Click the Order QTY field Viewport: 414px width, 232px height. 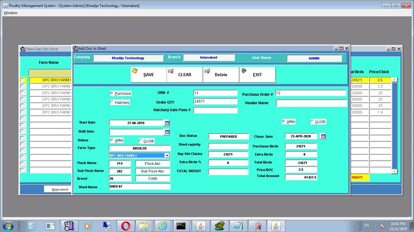coord(215,102)
